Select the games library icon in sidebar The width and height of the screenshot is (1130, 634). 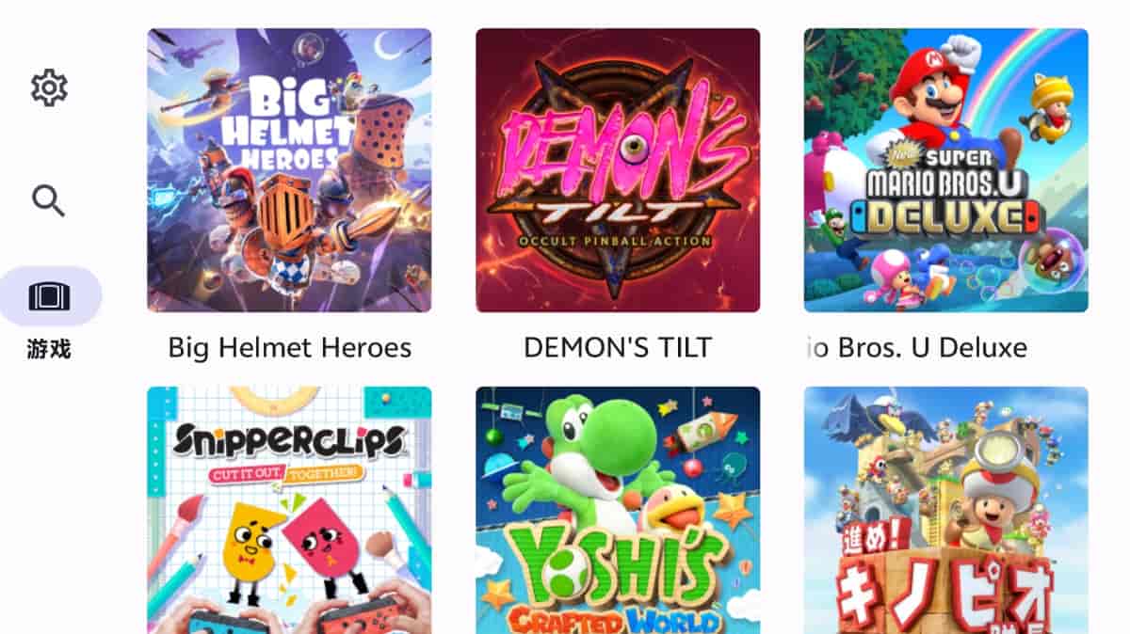[50, 296]
